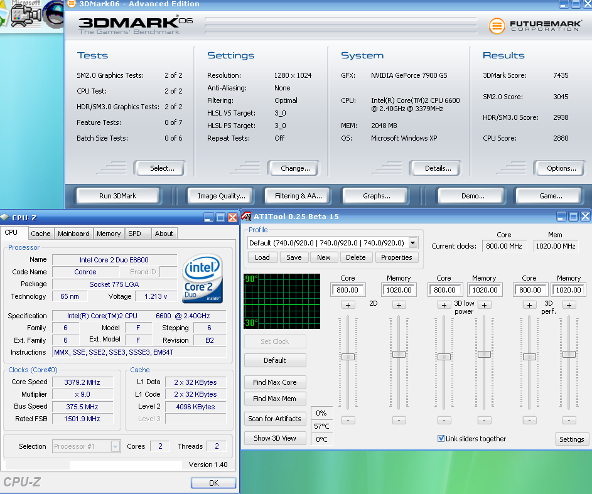This screenshot has height=494, width=592.
Task: Click Show 3D View
Action: click(x=275, y=438)
